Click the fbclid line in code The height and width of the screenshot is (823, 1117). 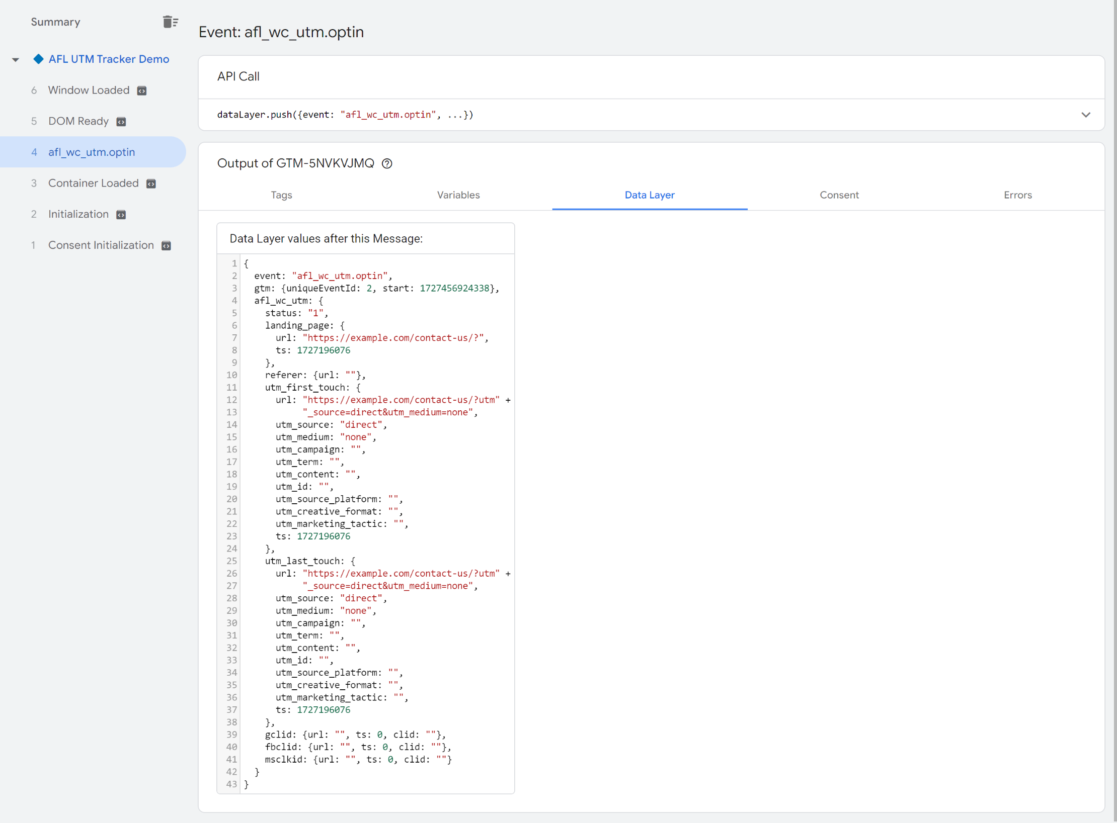(358, 747)
